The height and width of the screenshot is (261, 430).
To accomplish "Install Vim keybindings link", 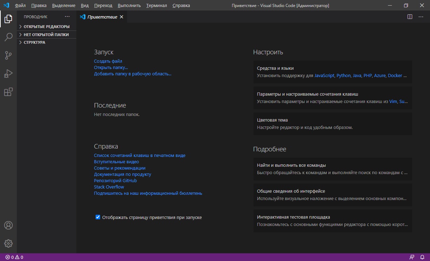I will coord(393,102).
